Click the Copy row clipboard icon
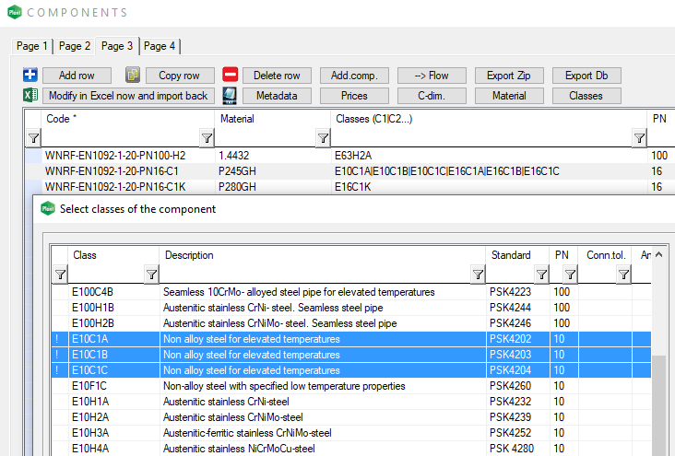Screen dimensions: 675x456 tap(133, 76)
